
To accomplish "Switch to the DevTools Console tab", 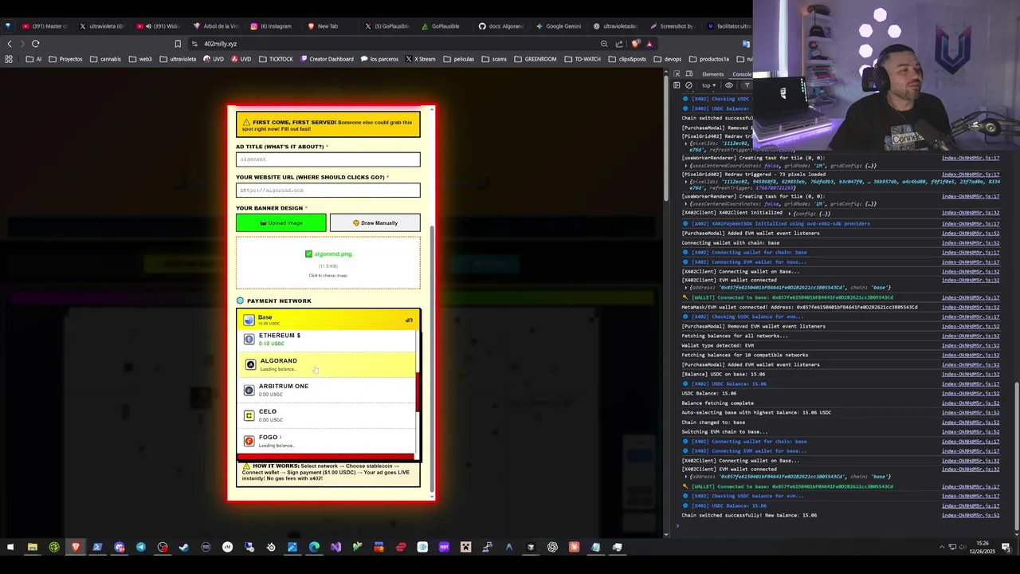I will [x=741, y=74].
